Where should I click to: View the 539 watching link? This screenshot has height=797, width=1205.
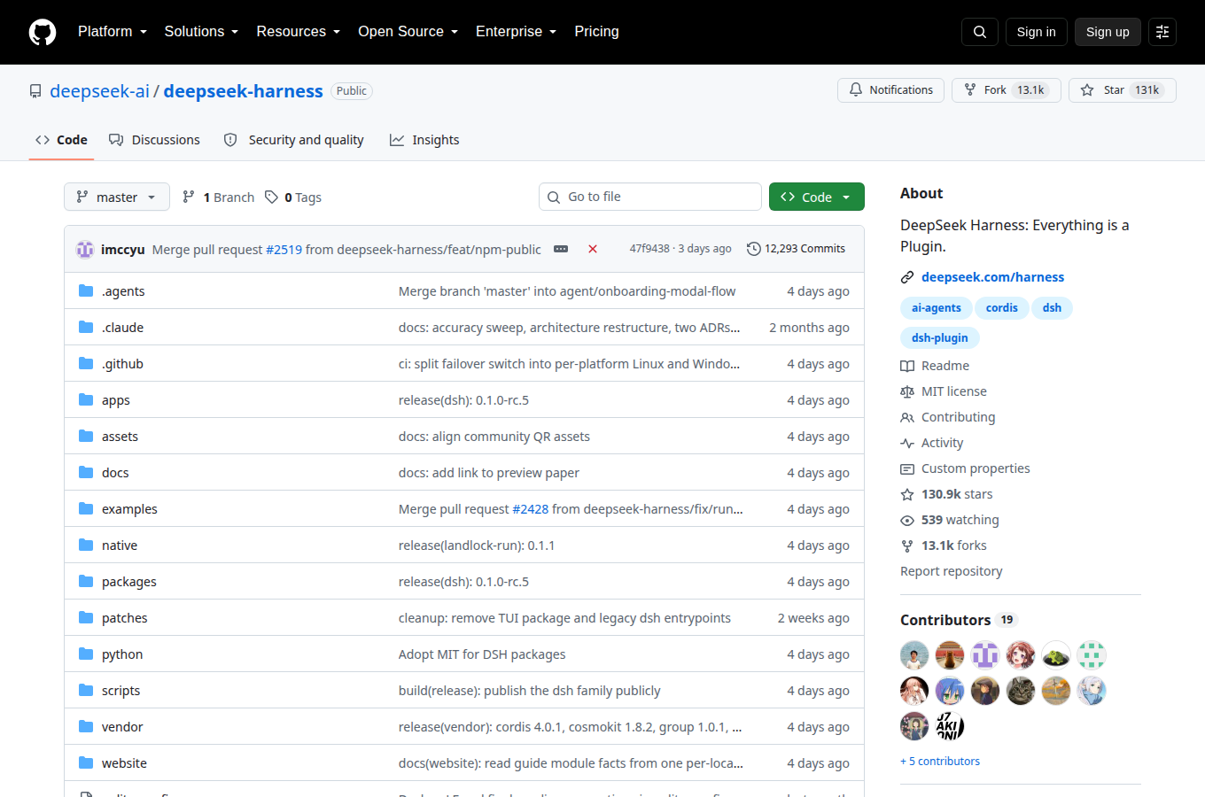coord(950,520)
